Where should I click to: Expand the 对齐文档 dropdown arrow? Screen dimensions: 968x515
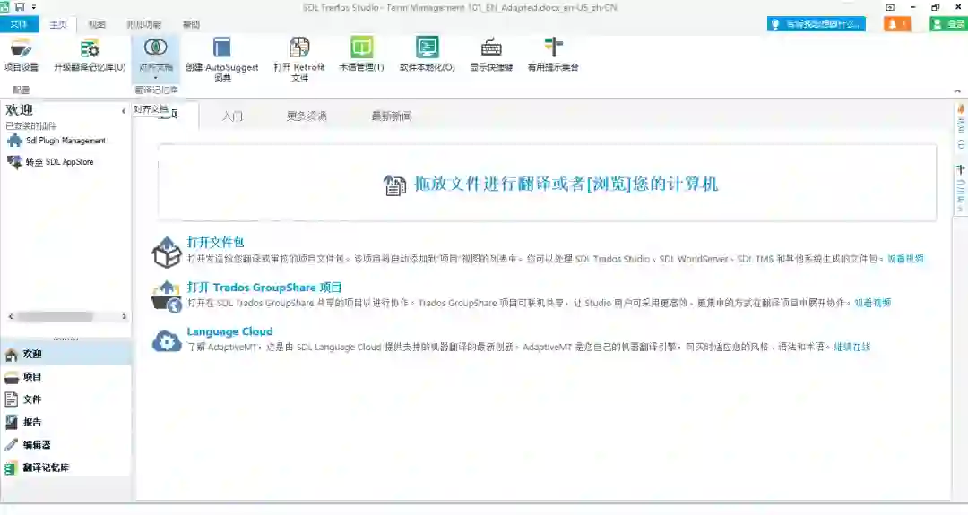tap(156, 78)
